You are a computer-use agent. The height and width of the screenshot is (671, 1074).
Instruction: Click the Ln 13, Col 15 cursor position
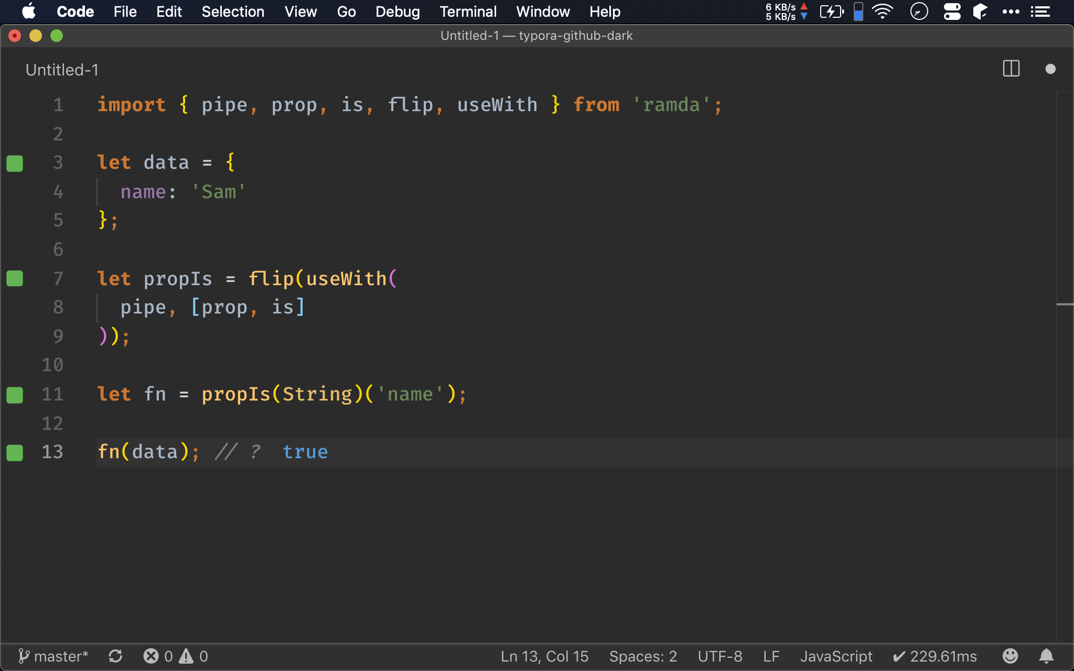click(x=544, y=656)
